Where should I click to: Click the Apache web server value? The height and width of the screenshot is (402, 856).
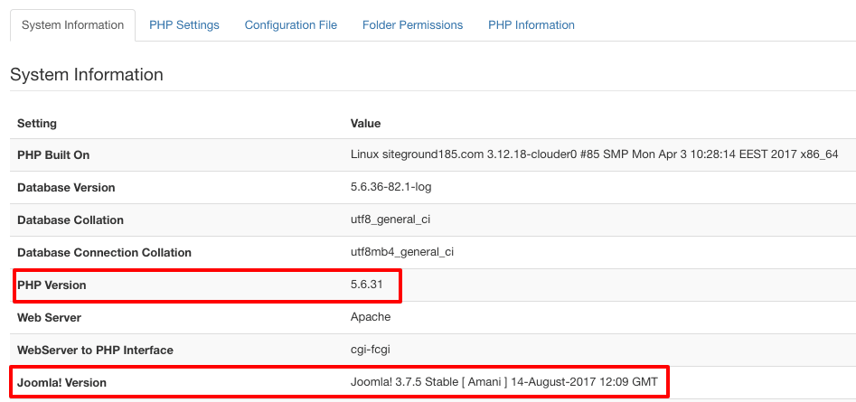coord(371,317)
